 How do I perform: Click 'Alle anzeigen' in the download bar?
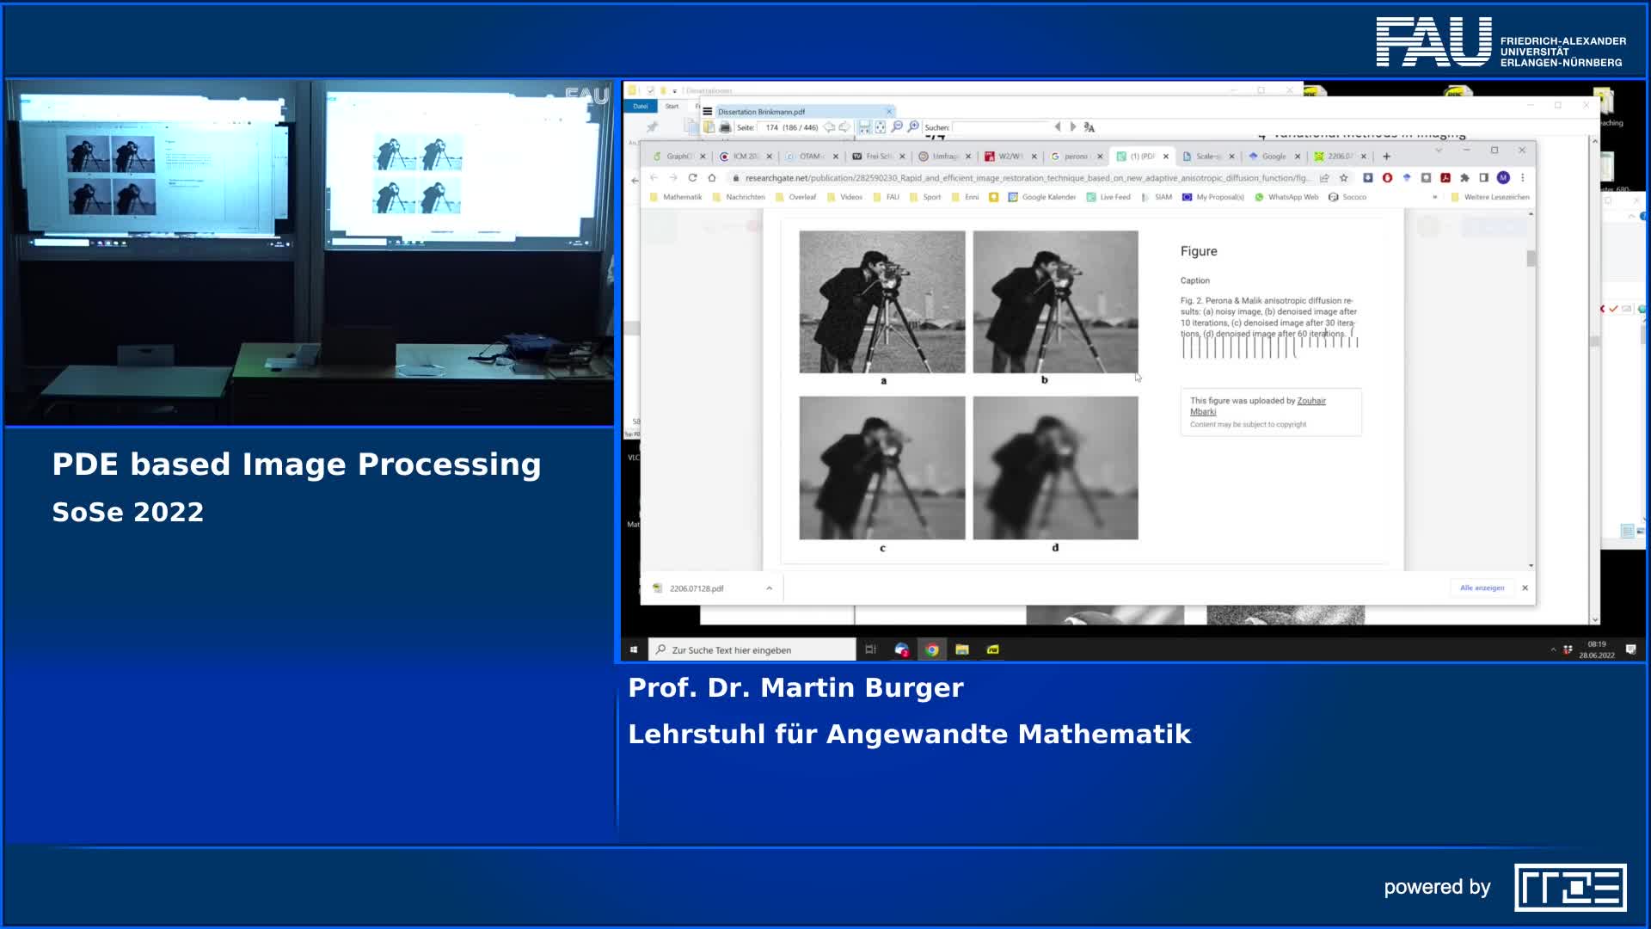[1482, 588]
